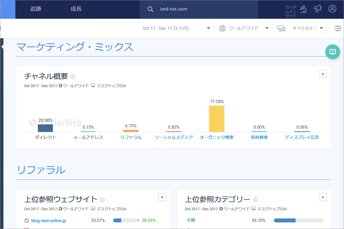Open the custom insights microscope icon
The image size is (344, 229).
tap(303, 9)
